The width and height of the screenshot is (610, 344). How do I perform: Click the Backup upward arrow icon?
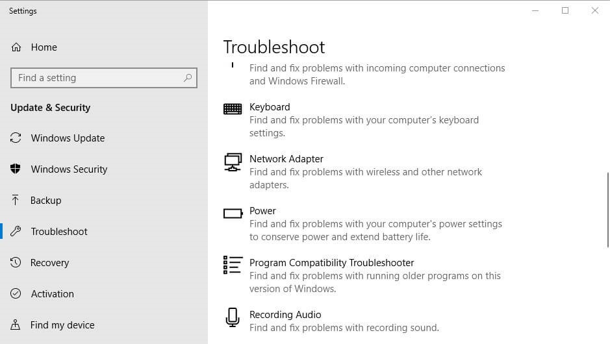15,200
